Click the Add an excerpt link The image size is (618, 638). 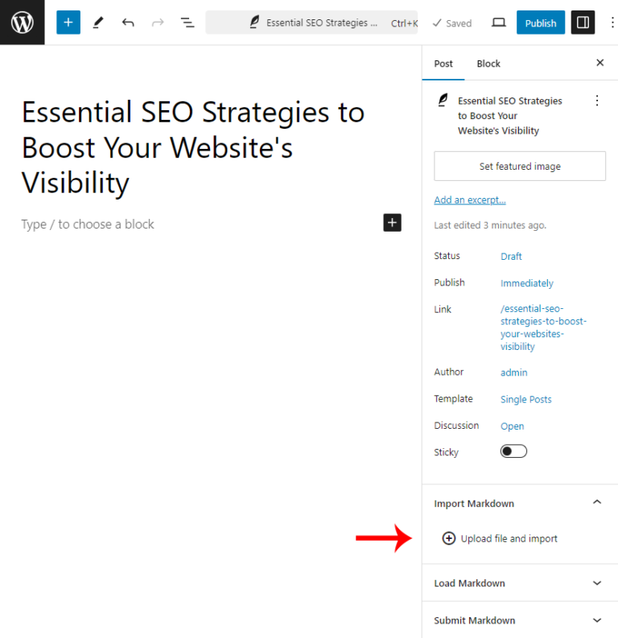470,200
